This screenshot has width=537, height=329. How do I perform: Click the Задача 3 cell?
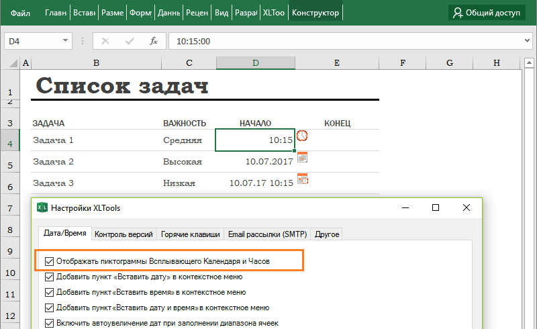(96, 183)
